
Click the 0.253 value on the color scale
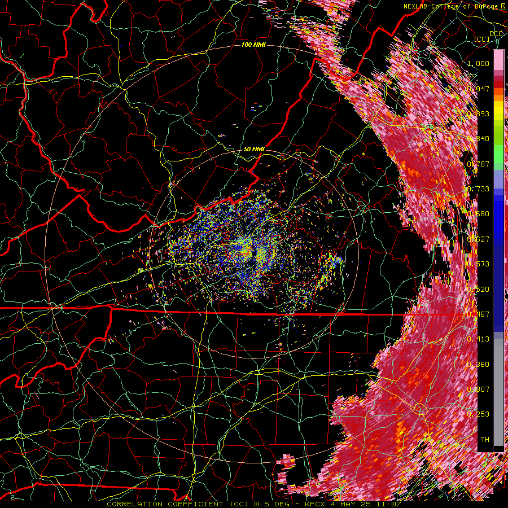coord(478,414)
